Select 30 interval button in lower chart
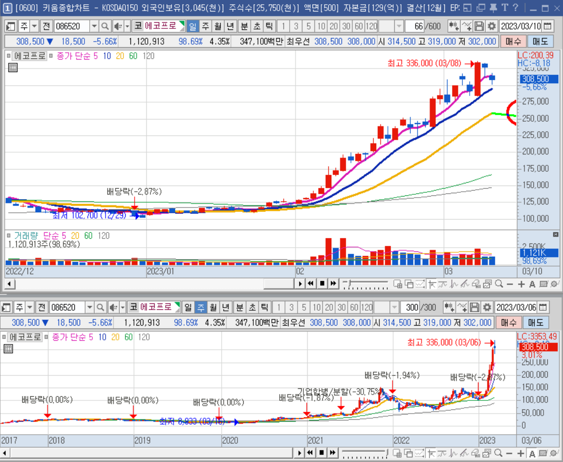563x462 pixels. (341, 307)
